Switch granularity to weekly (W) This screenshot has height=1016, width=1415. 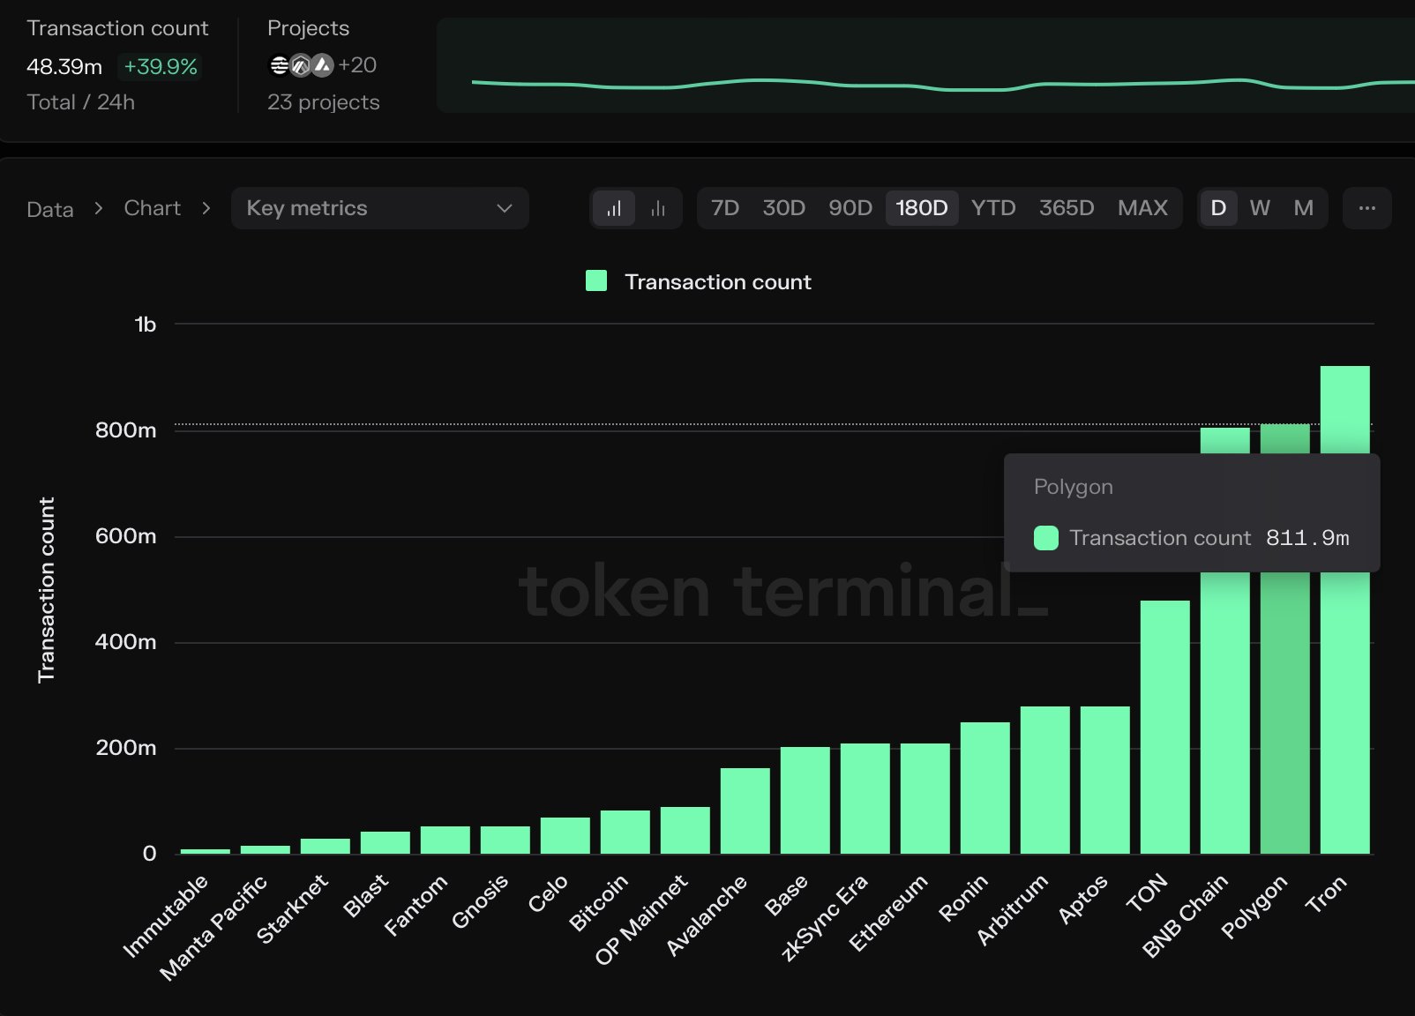(x=1260, y=208)
